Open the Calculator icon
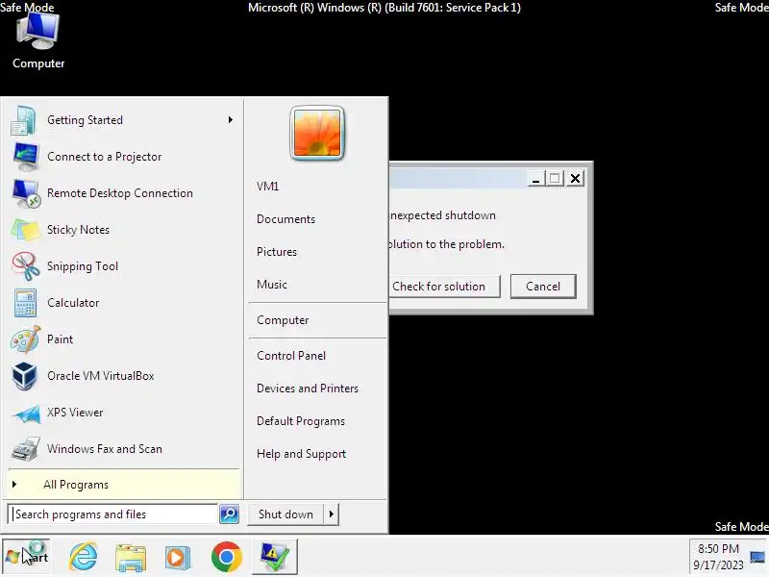This screenshot has height=577, width=769. click(25, 303)
